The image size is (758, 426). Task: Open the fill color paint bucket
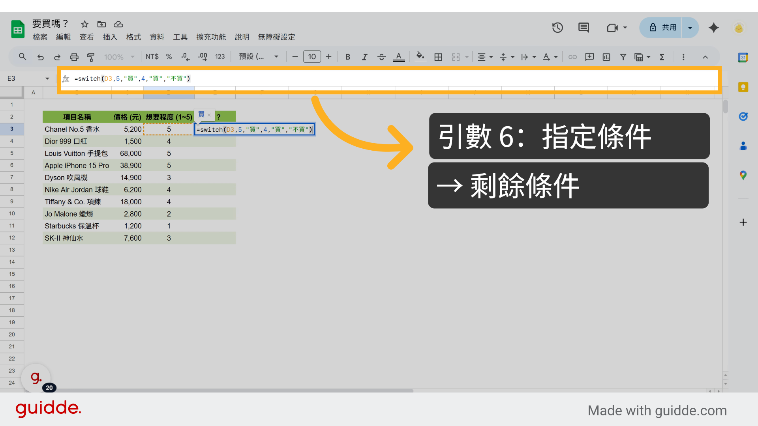(x=420, y=57)
